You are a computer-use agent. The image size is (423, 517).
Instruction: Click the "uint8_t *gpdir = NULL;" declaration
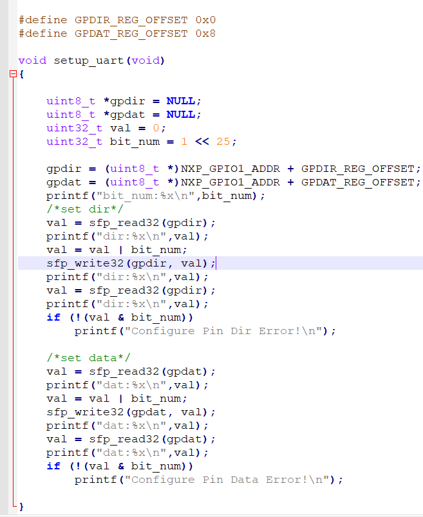(x=124, y=101)
